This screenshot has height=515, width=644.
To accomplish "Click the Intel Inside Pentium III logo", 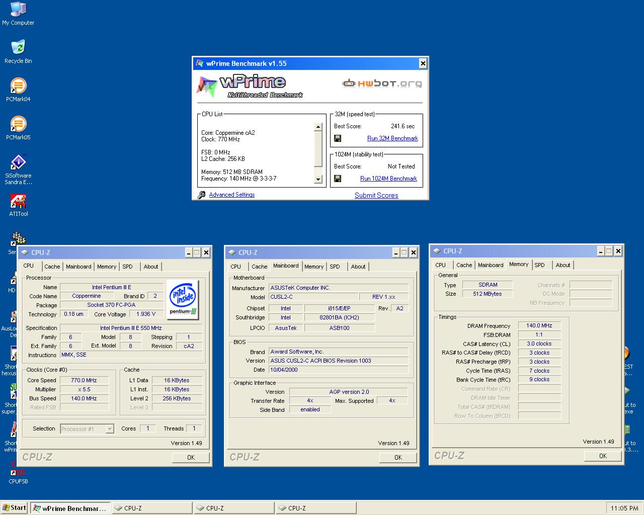I will (x=183, y=300).
